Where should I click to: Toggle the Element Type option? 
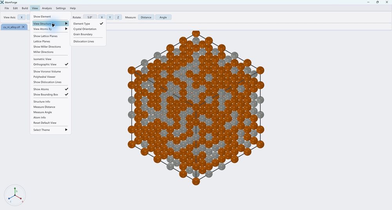point(88,24)
